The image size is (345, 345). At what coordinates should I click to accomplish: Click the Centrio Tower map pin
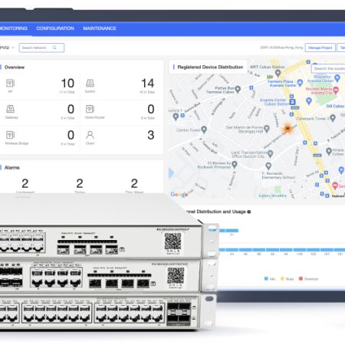coord(204,130)
